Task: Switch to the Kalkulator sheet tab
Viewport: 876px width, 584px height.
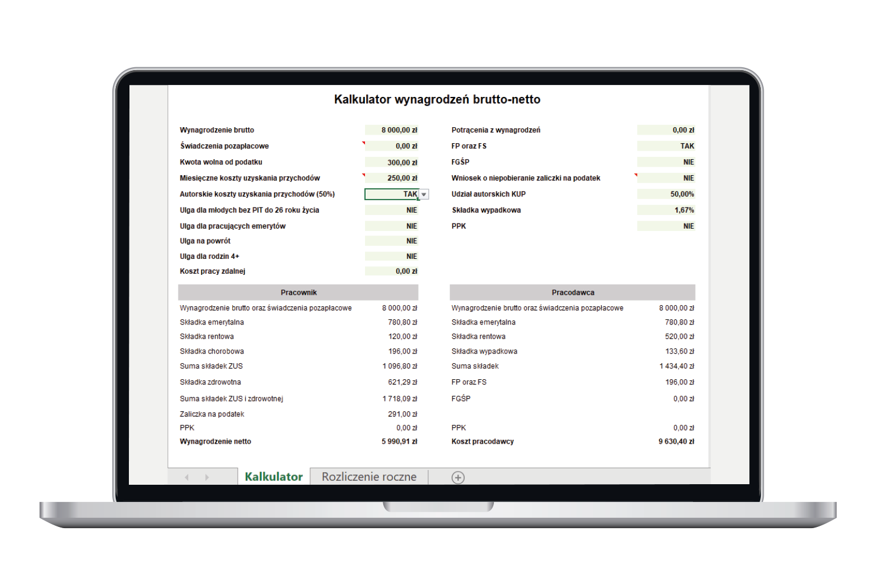Action: (274, 477)
